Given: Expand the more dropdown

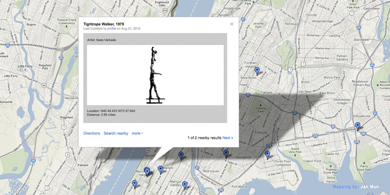Looking at the screenshot, I should tap(137, 133).
